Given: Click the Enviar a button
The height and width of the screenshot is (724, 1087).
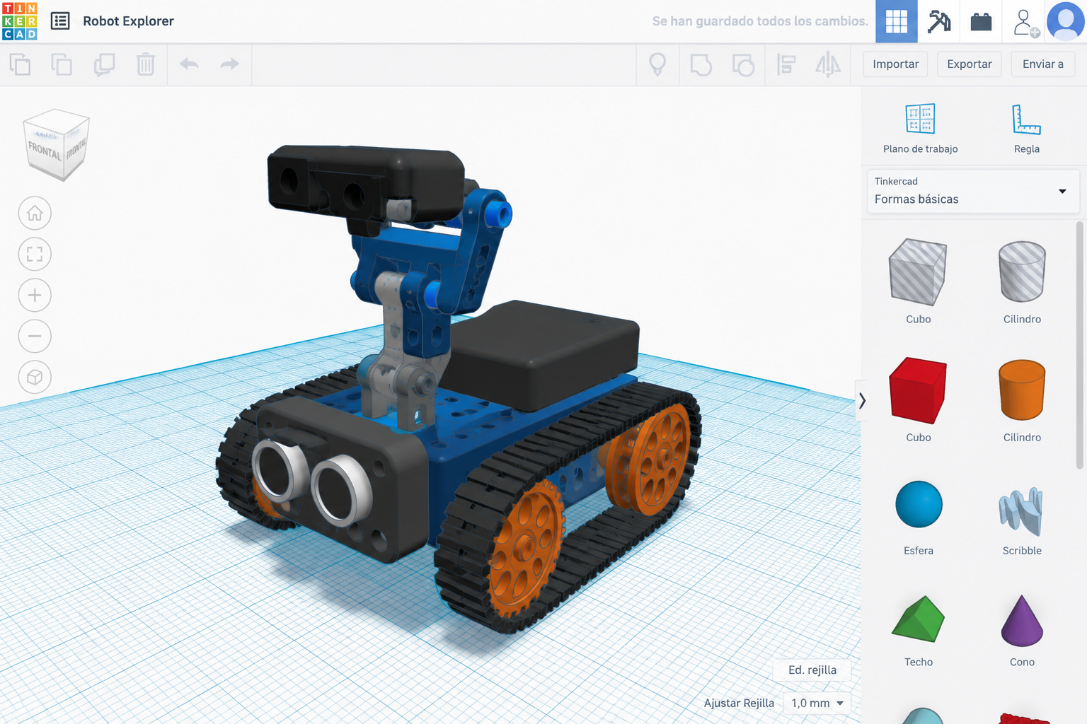Looking at the screenshot, I should coord(1043,64).
